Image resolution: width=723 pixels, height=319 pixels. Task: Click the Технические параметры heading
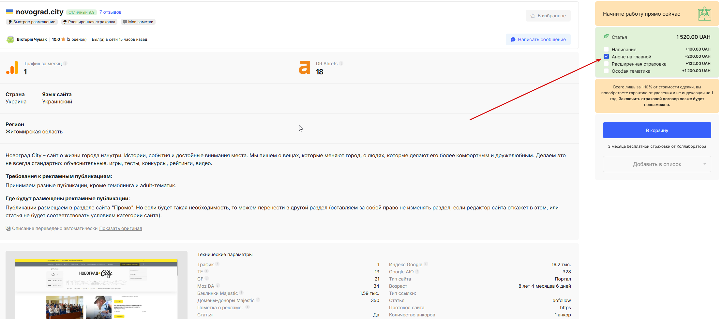point(225,254)
